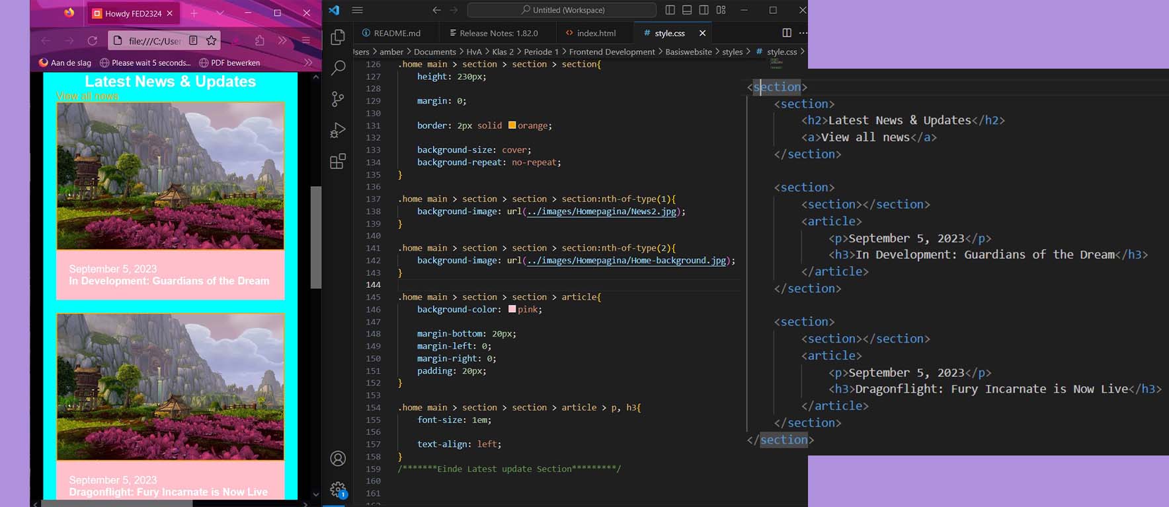Open the editor More Actions ellipsis menu
The width and height of the screenshot is (1169, 507).
coord(803,33)
